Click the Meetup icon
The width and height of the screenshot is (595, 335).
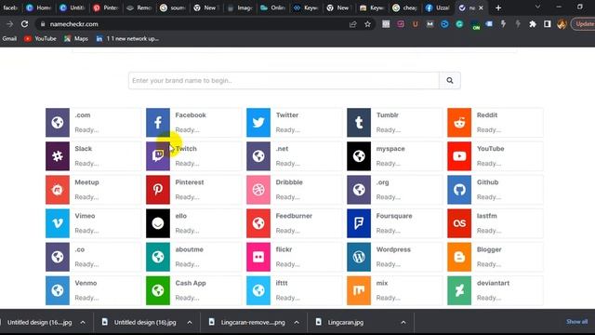pos(58,190)
